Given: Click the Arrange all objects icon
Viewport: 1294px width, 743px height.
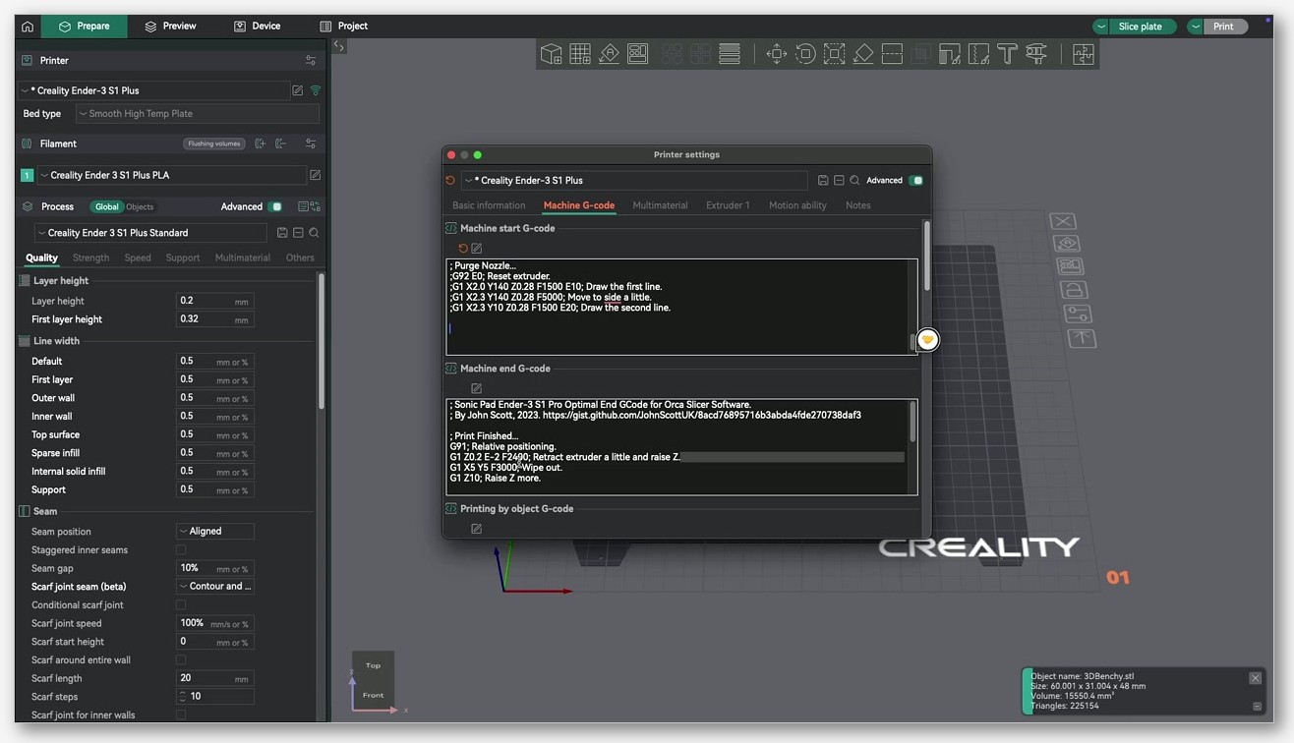Looking at the screenshot, I should [637, 54].
